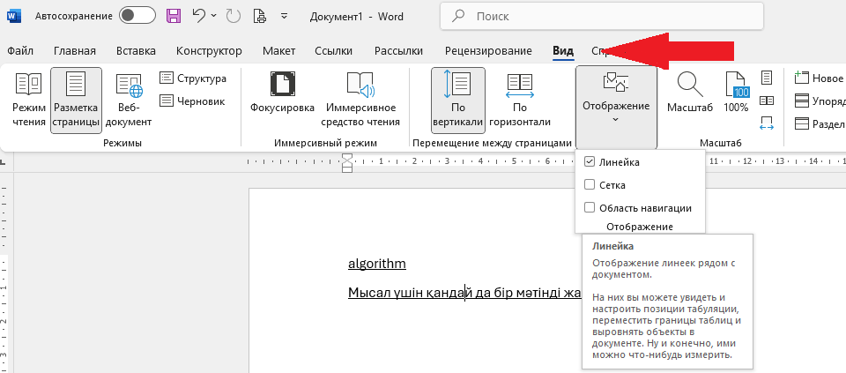Switch to the Вставка tab

[x=136, y=51]
